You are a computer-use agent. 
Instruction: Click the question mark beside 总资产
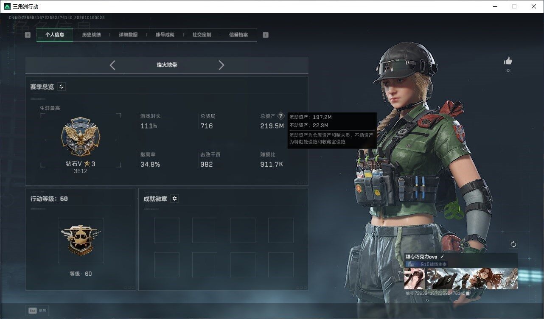coord(280,116)
